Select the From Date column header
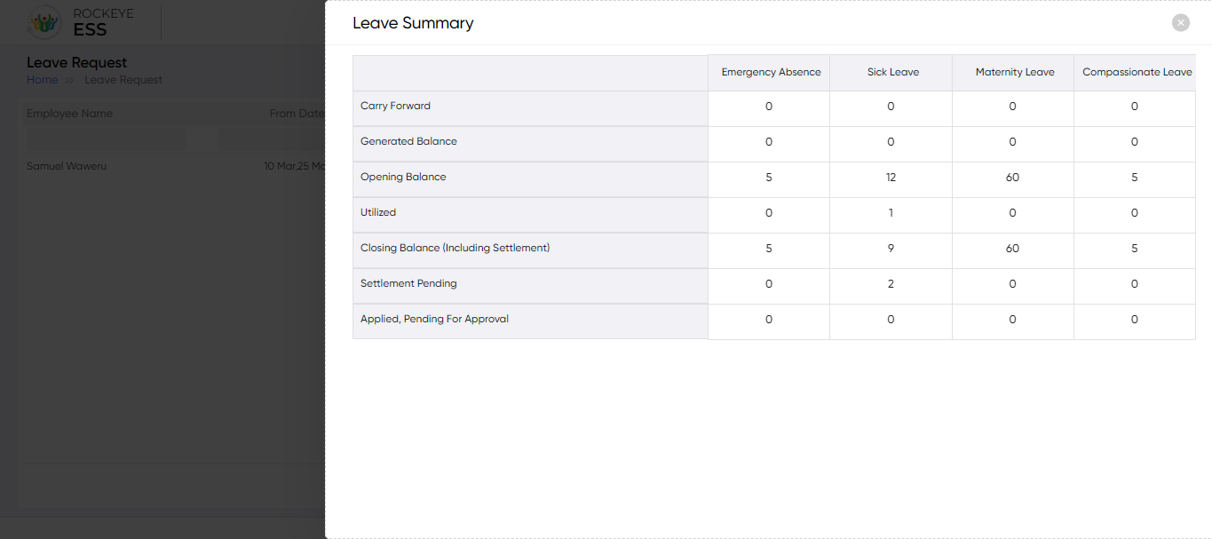1212x539 pixels. coord(297,114)
